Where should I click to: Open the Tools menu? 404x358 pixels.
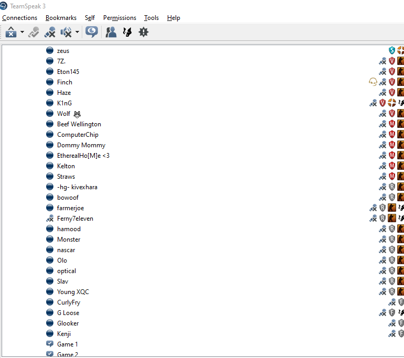point(151,18)
